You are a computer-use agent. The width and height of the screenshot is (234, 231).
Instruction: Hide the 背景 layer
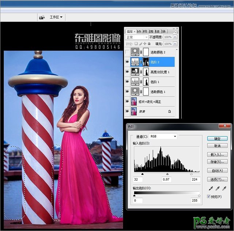click(127, 111)
